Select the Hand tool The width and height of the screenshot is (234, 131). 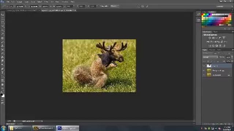[x=3, y=85]
